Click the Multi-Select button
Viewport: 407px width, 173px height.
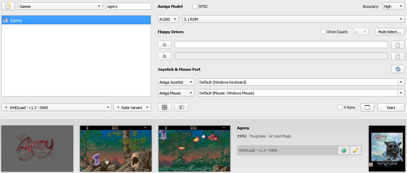390,32
